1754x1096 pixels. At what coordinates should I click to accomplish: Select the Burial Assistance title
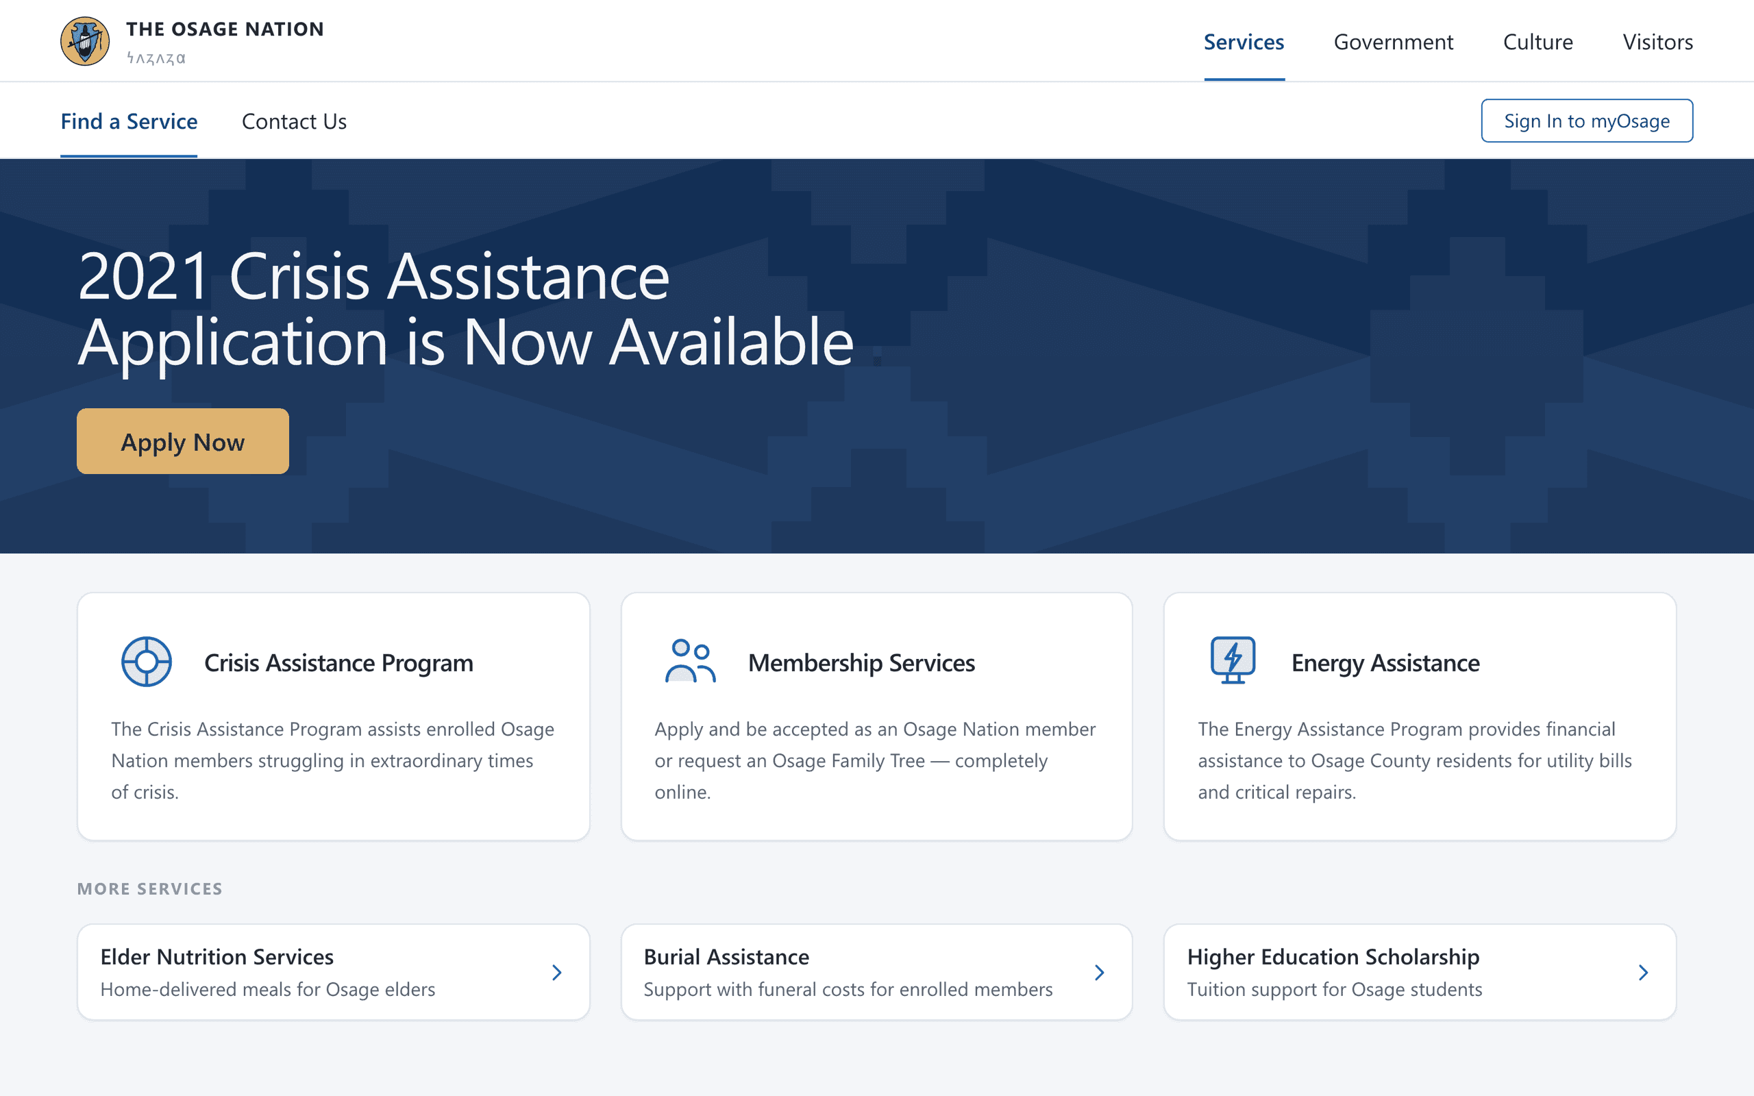[x=726, y=957]
